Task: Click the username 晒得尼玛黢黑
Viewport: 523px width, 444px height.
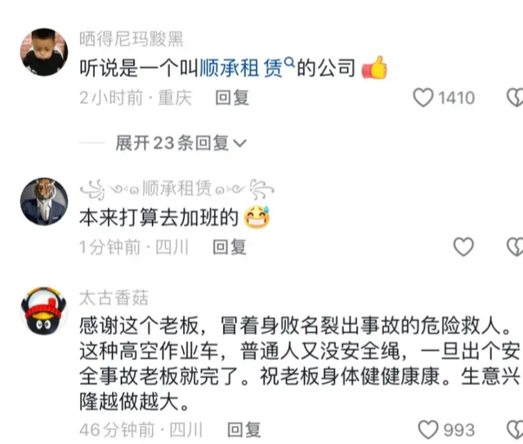Action: coord(132,39)
